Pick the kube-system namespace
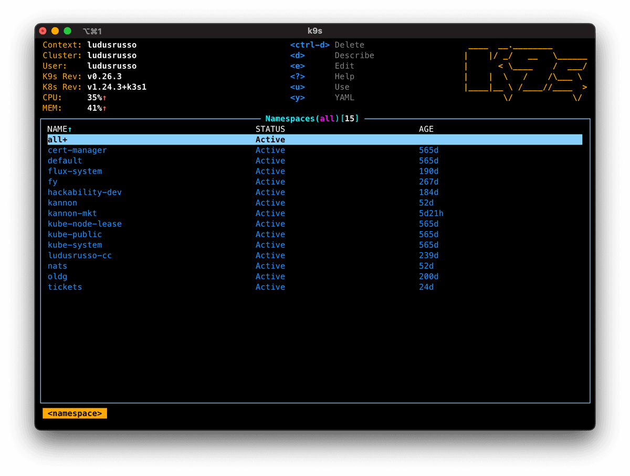 click(x=75, y=245)
